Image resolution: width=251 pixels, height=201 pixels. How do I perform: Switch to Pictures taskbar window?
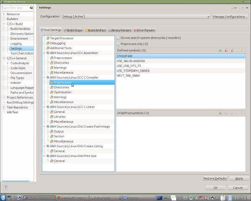pyautogui.click(x=139, y=198)
